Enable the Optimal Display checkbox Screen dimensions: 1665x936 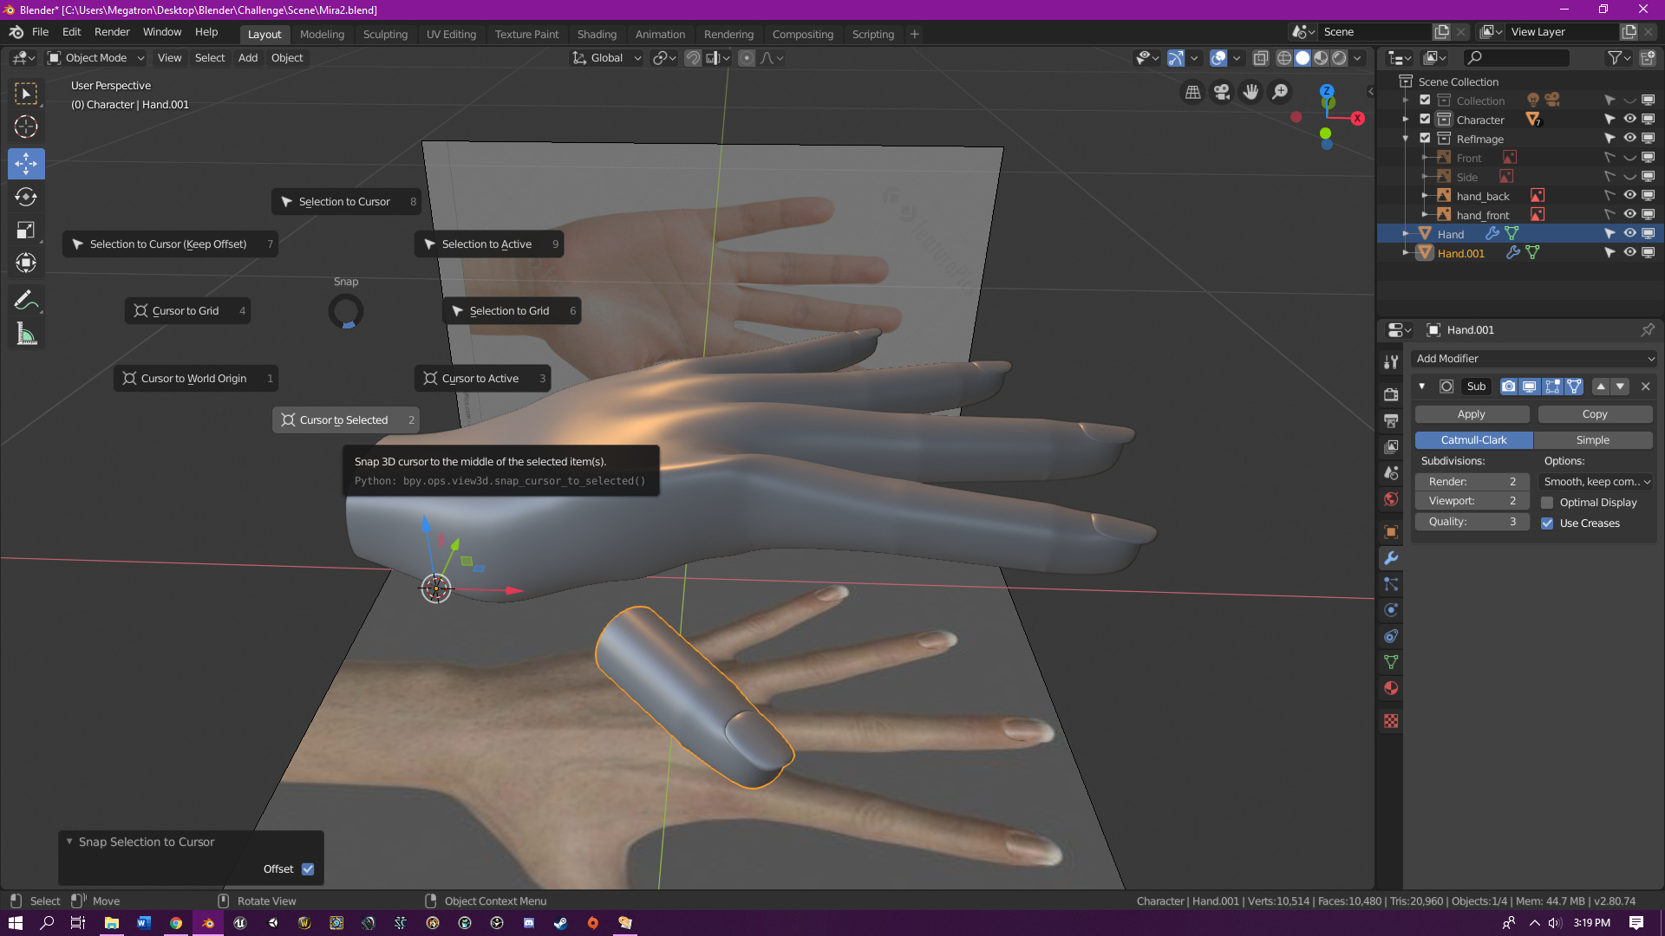click(1547, 503)
